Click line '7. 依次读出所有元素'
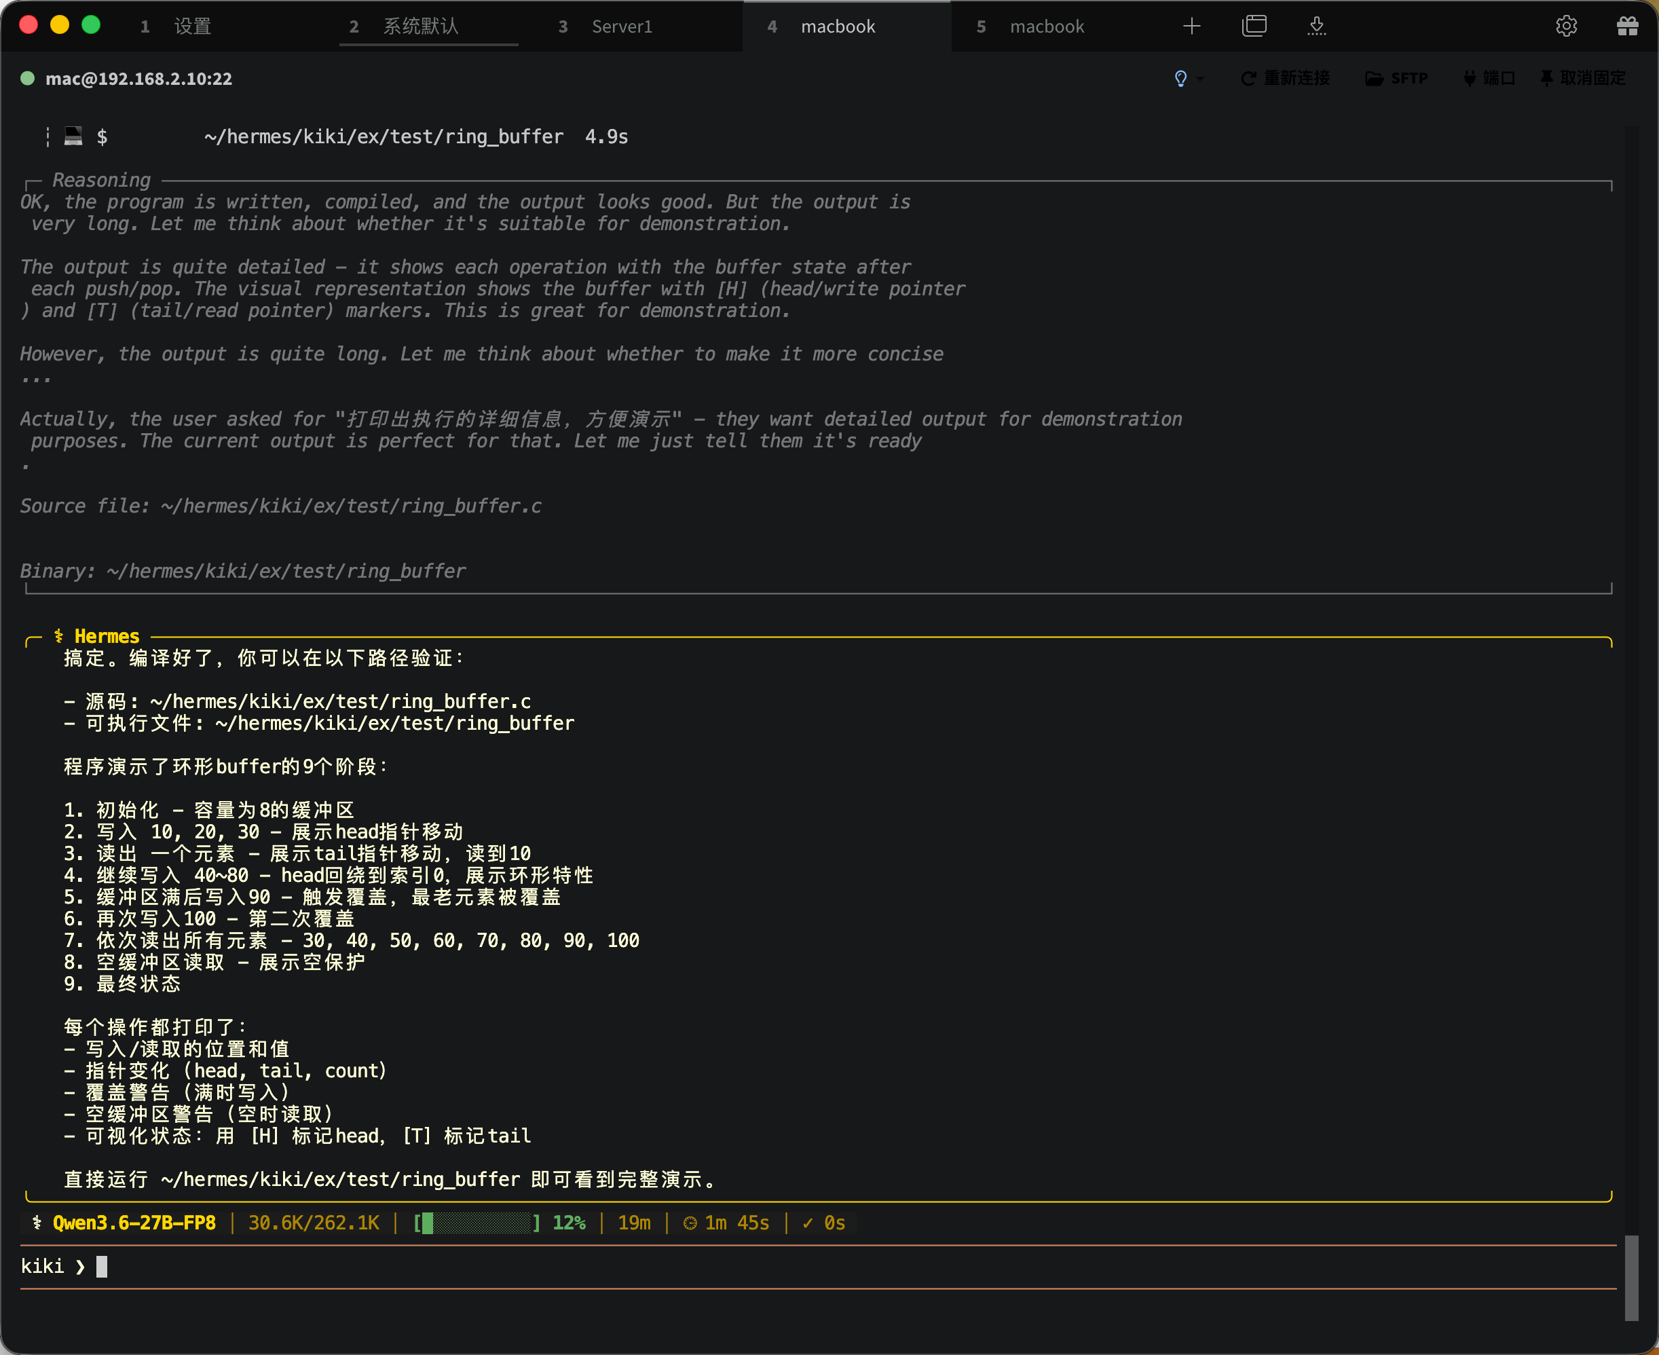Image resolution: width=1659 pixels, height=1355 pixels. 351,940
